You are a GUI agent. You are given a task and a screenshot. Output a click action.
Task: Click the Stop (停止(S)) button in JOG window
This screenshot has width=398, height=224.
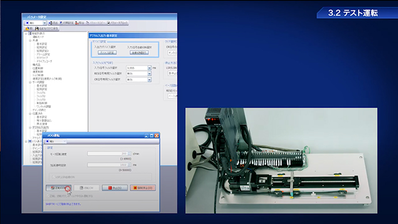click(115, 188)
